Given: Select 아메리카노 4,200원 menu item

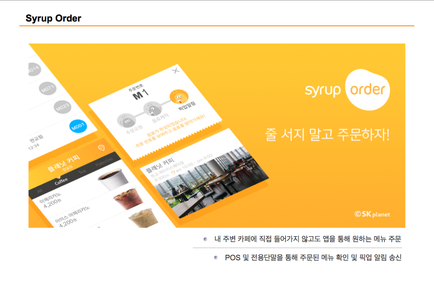Looking at the screenshot, I should pos(50,200).
